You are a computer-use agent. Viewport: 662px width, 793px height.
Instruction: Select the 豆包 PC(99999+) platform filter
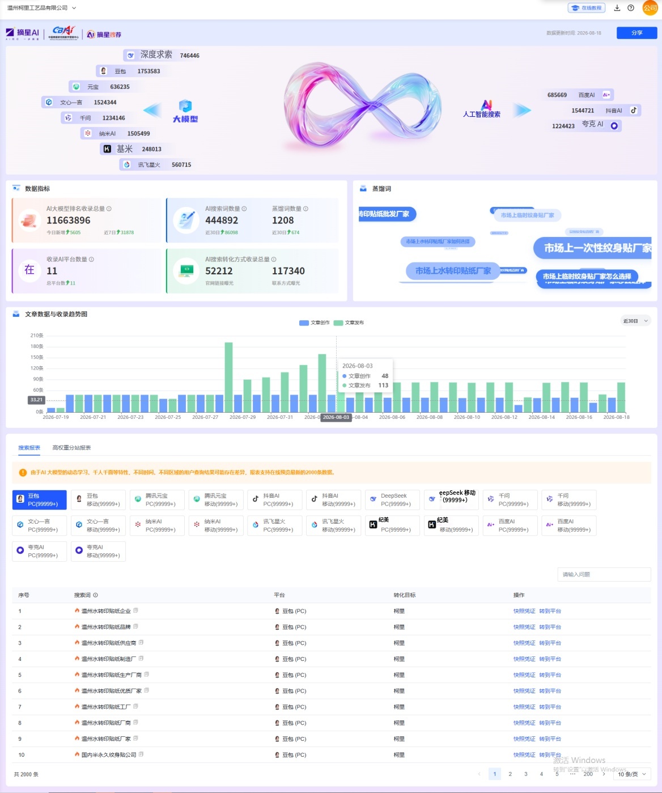point(40,500)
